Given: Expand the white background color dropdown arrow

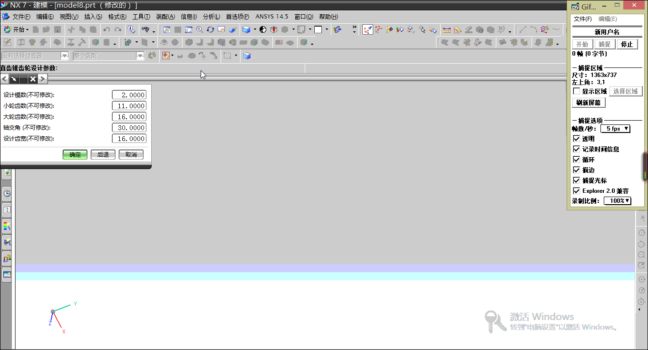Looking at the screenshot, I should click(x=327, y=29).
